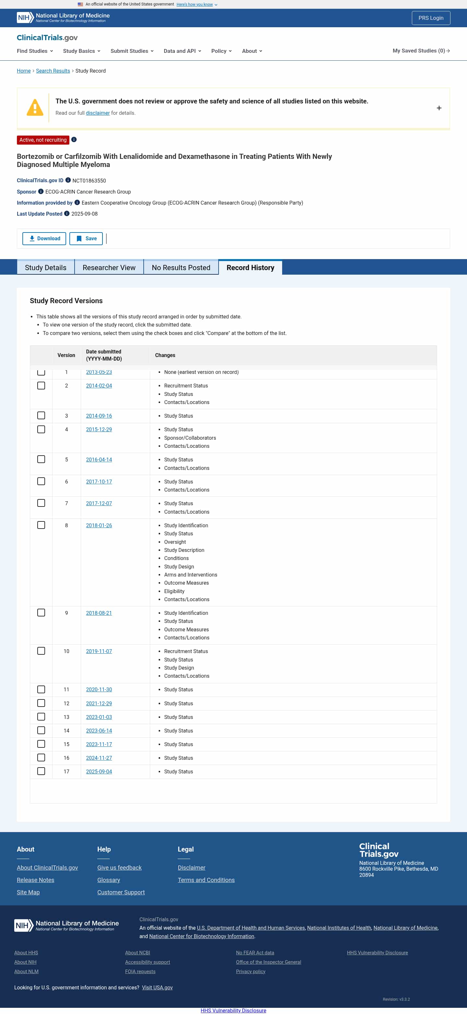Click the footer ClinicalTrials.gov logo
The image size is (467, 1014).
click(379, 850)
